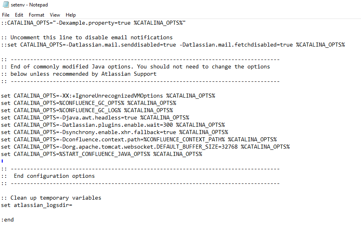Click the 'setenv - Notepad' window title

click(x=30, y=5)
